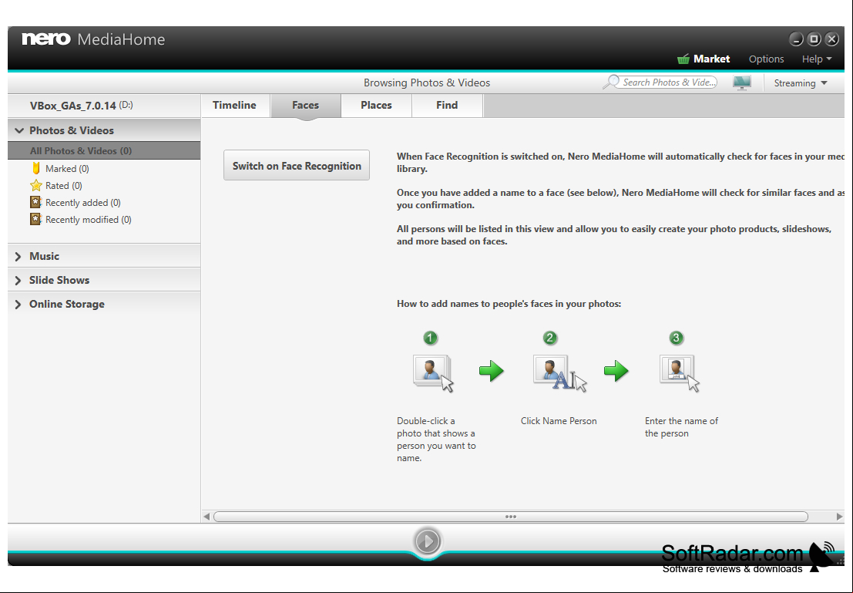The width and height of the screenshot is (853, 593).
Task: Click the 'Click Name Person' caption
Action: 558,421
